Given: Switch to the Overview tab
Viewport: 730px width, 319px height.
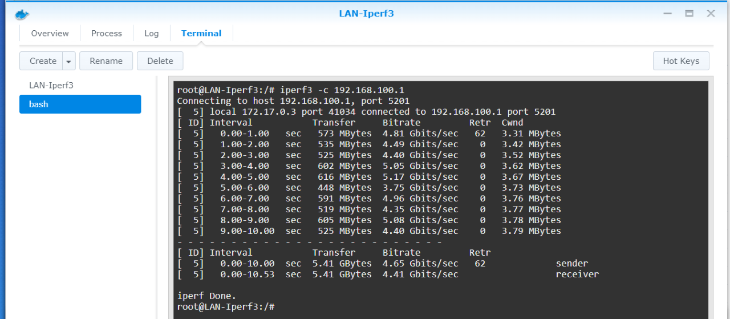Looking at the screenshot, I should point(50,33).
